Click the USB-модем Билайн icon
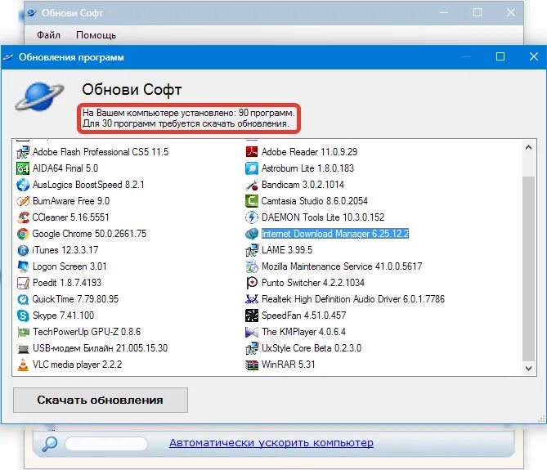The image size is (547, 470). (x=23, y=348)
